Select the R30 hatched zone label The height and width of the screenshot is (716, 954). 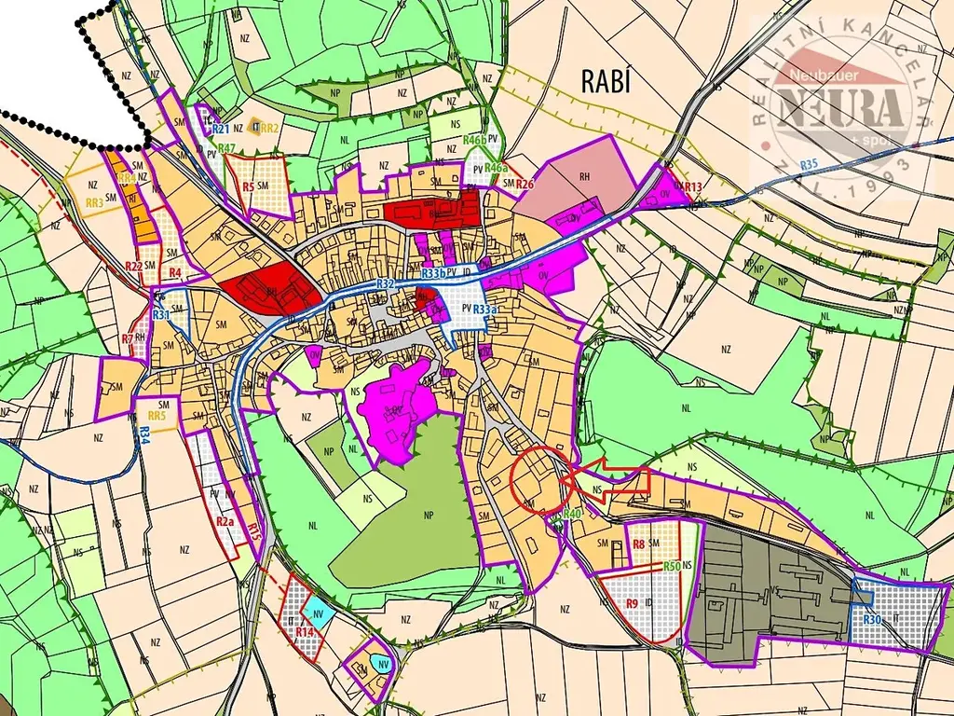click(872, 620)
